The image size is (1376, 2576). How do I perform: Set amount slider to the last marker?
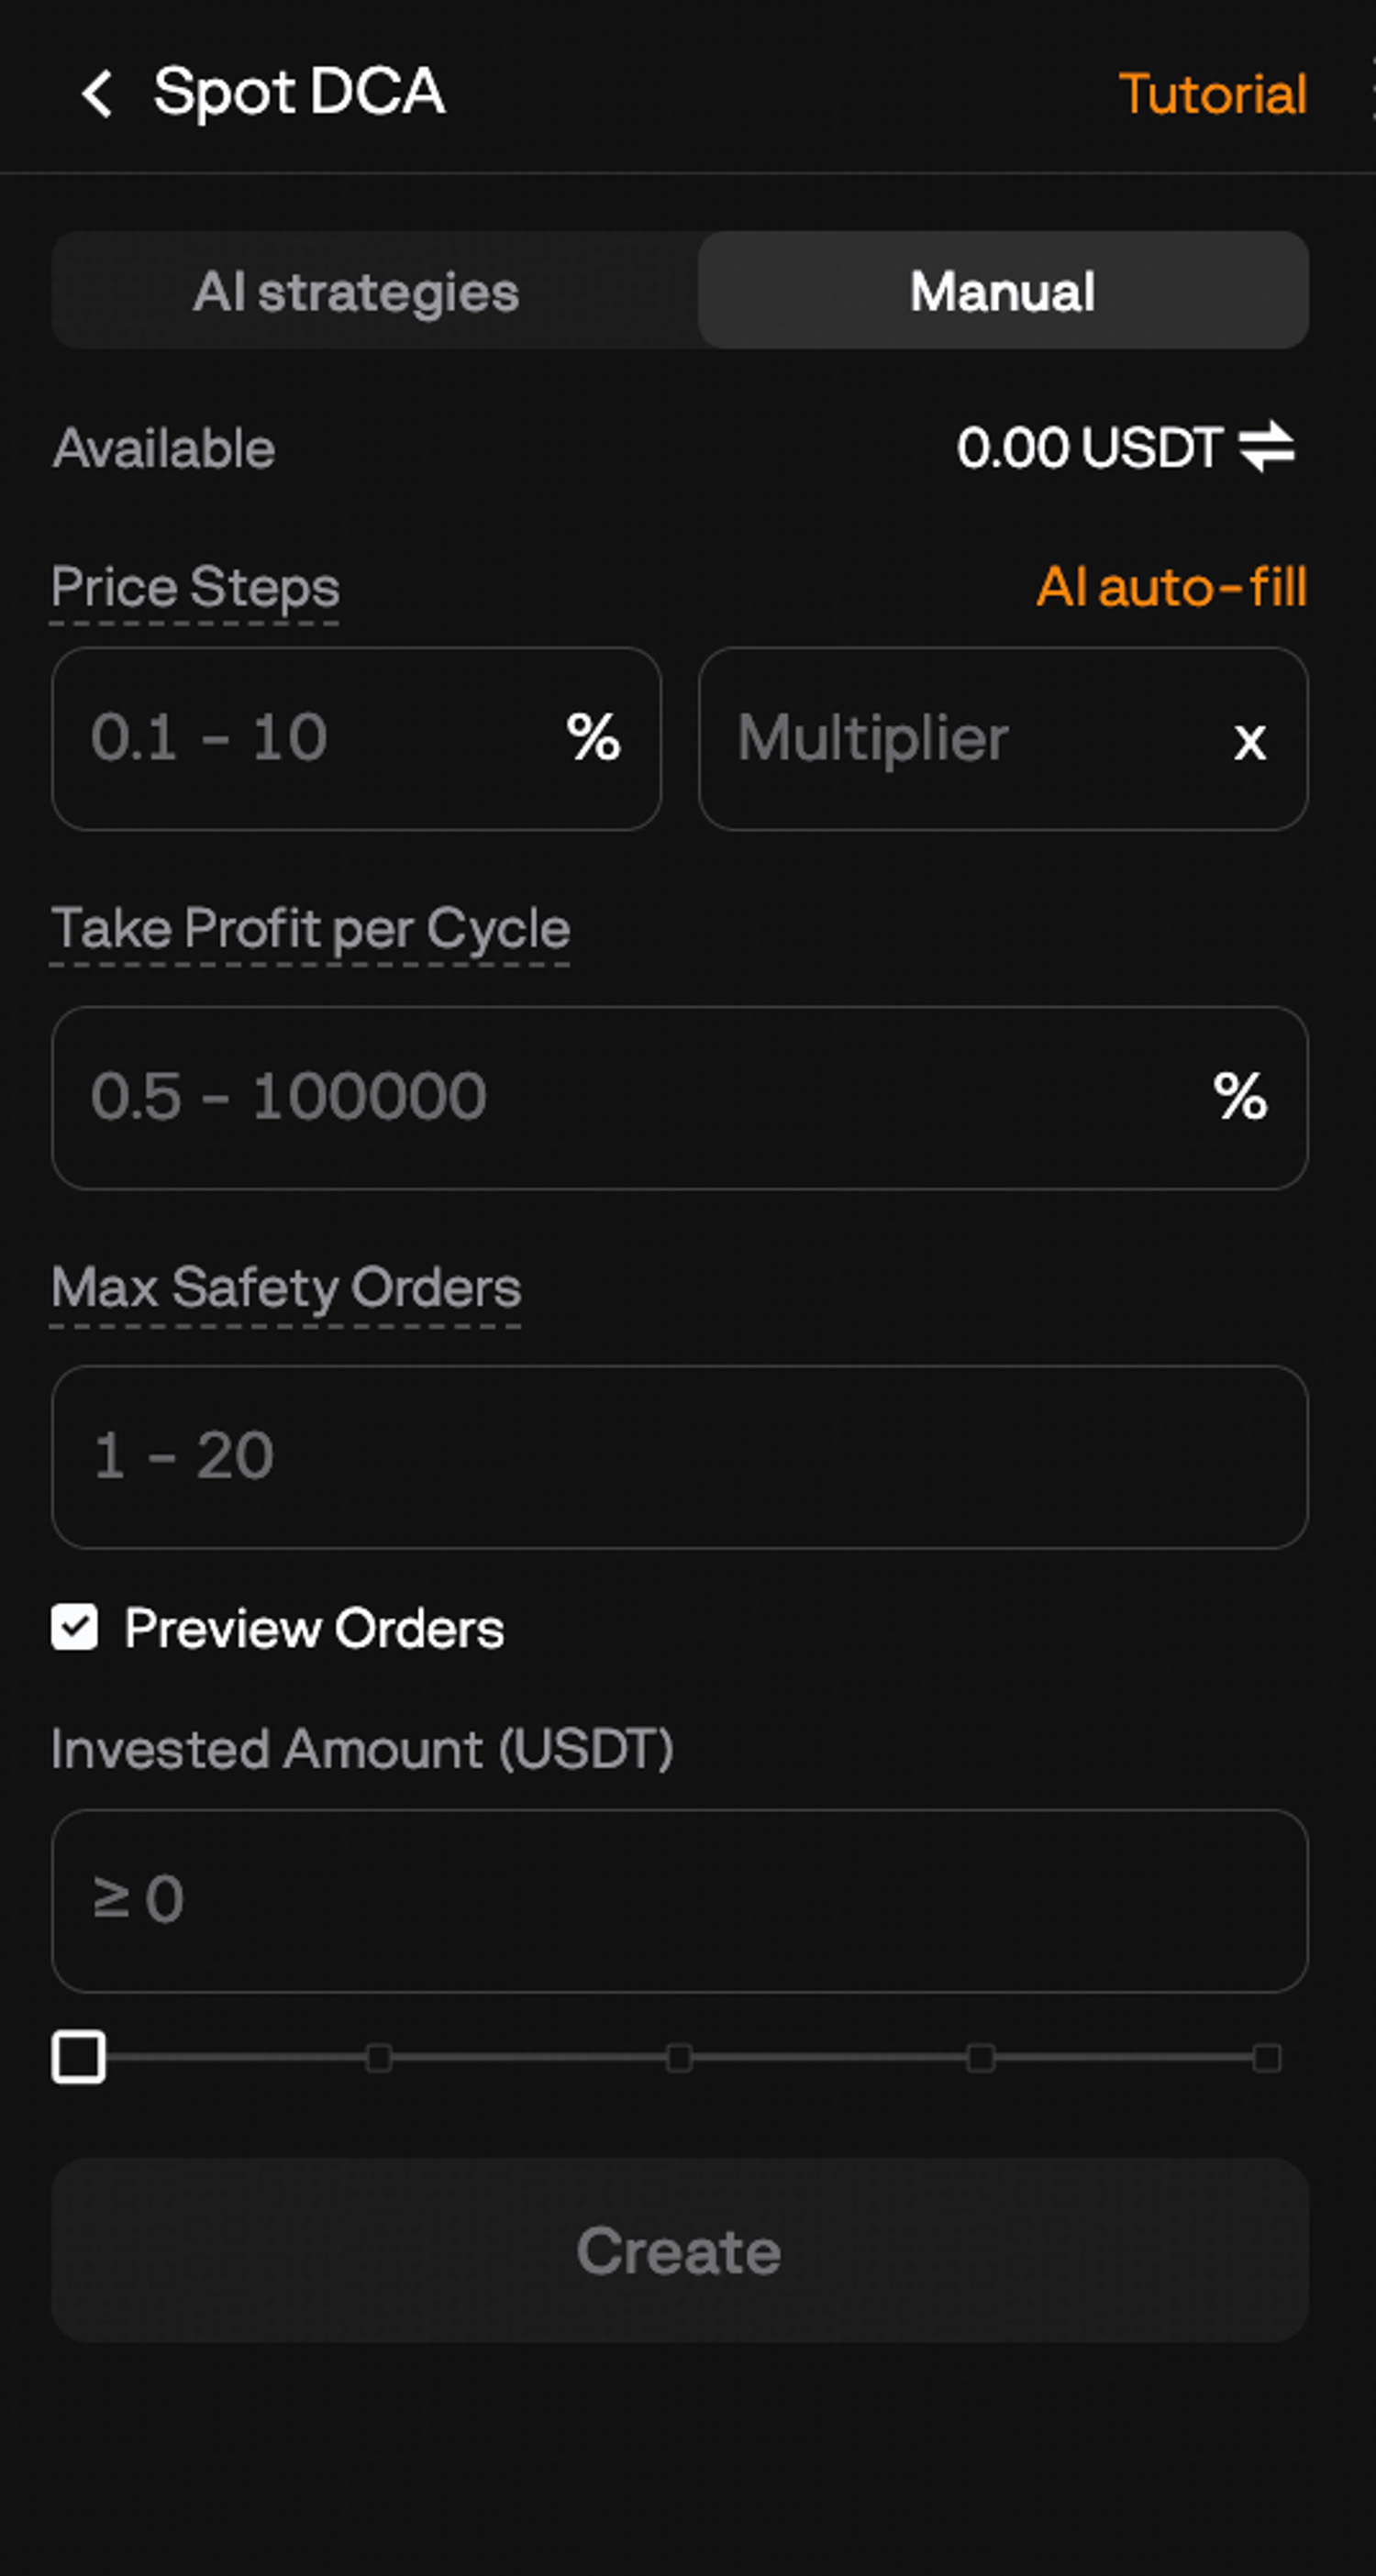(x=1267, y=2057)
